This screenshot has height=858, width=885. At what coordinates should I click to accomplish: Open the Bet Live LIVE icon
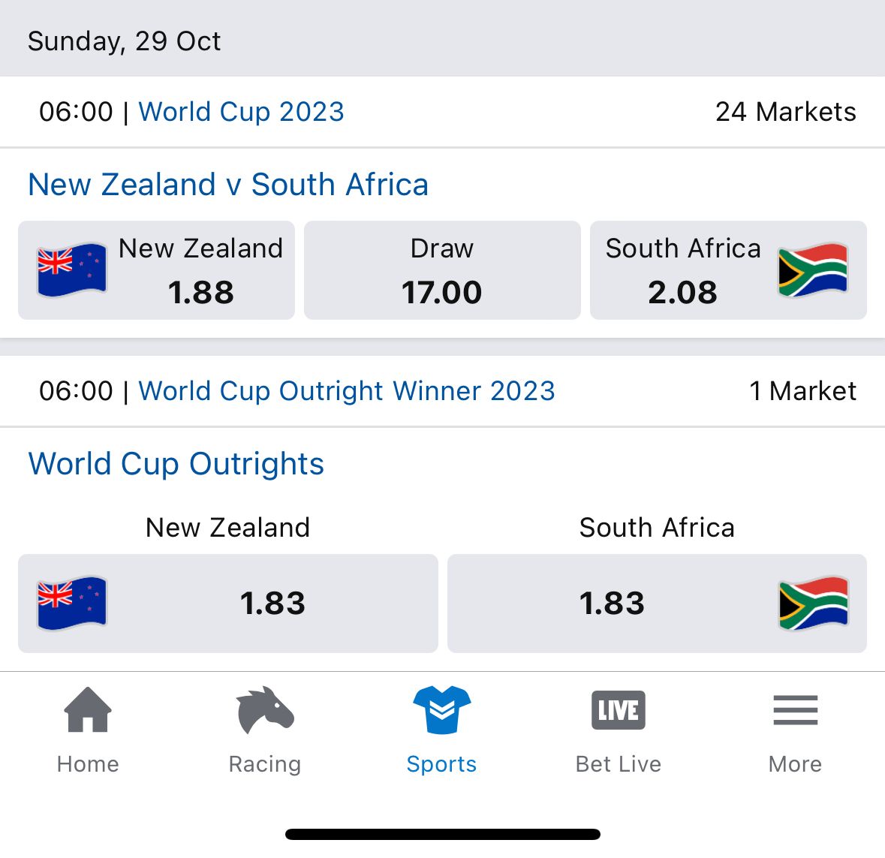(x=618, y=710)
